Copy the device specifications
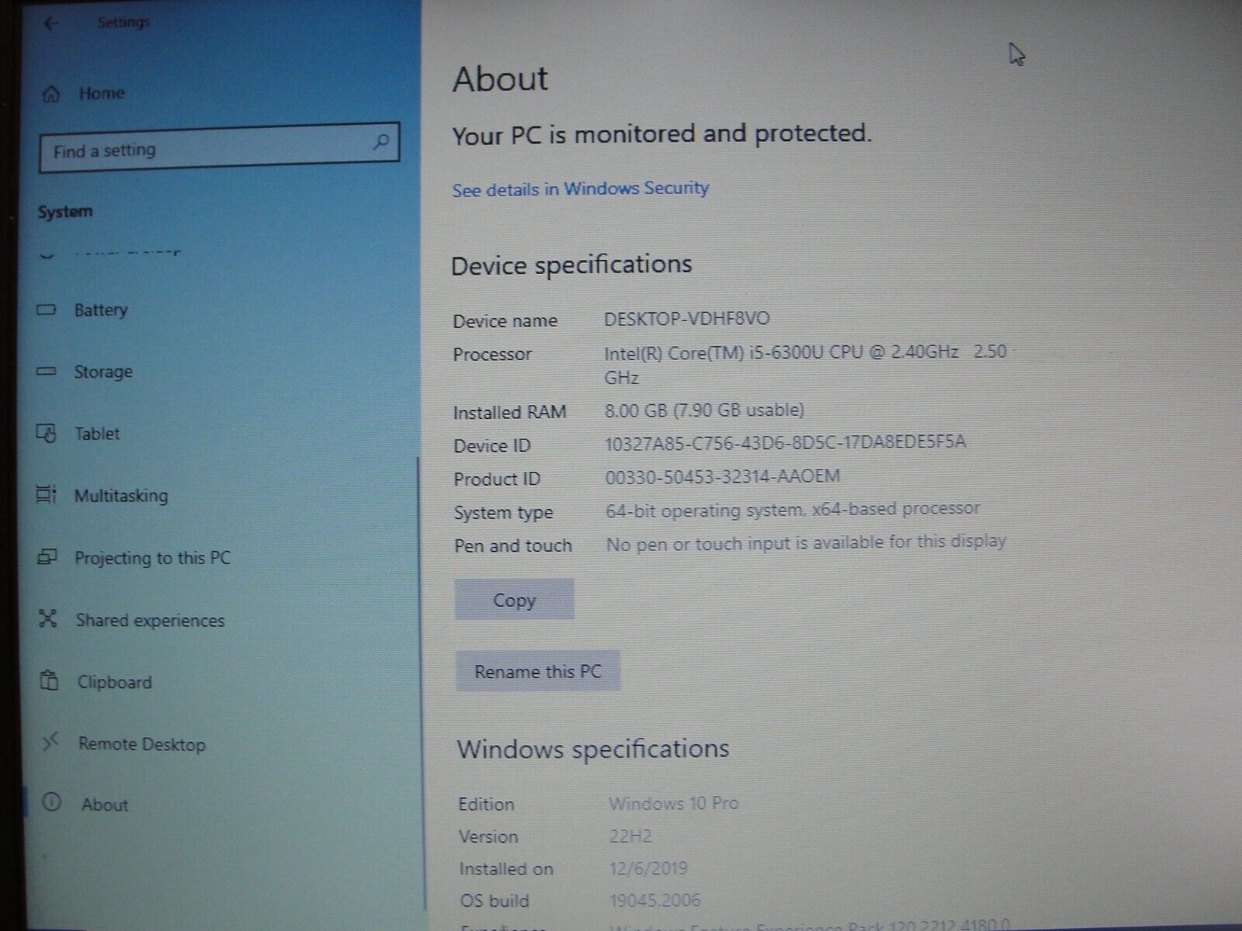This screenshot has height=931, width=1242. click(515, 600)
